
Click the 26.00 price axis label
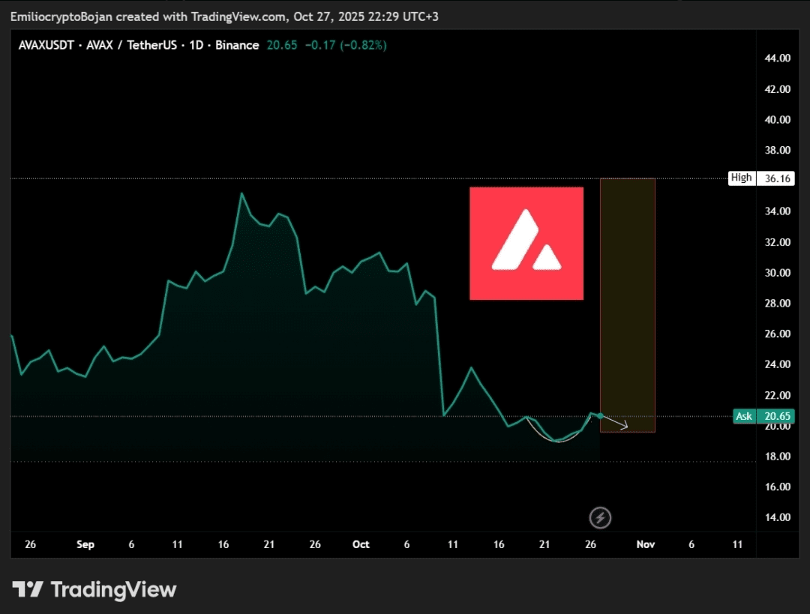click(x=778, y=334)
